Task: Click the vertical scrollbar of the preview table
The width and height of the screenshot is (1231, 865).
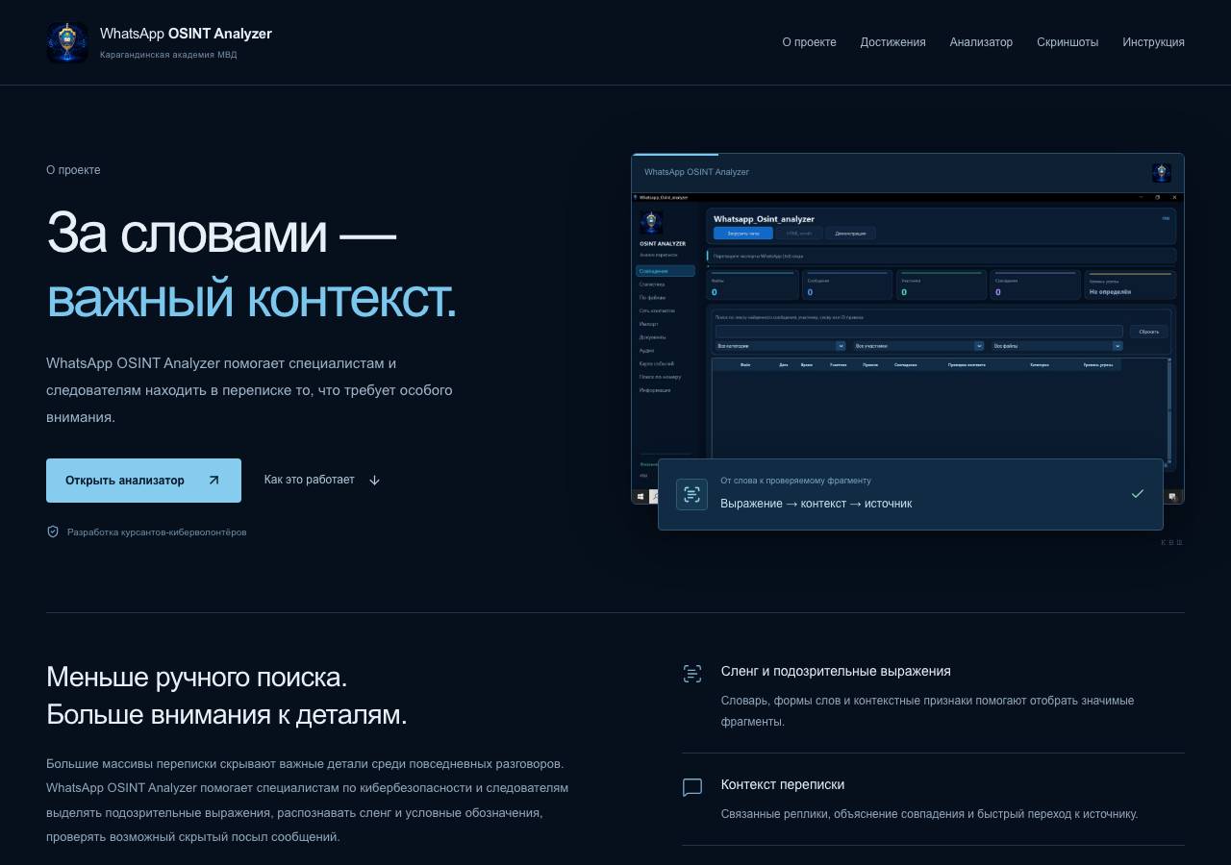Action: point(1169,410)
